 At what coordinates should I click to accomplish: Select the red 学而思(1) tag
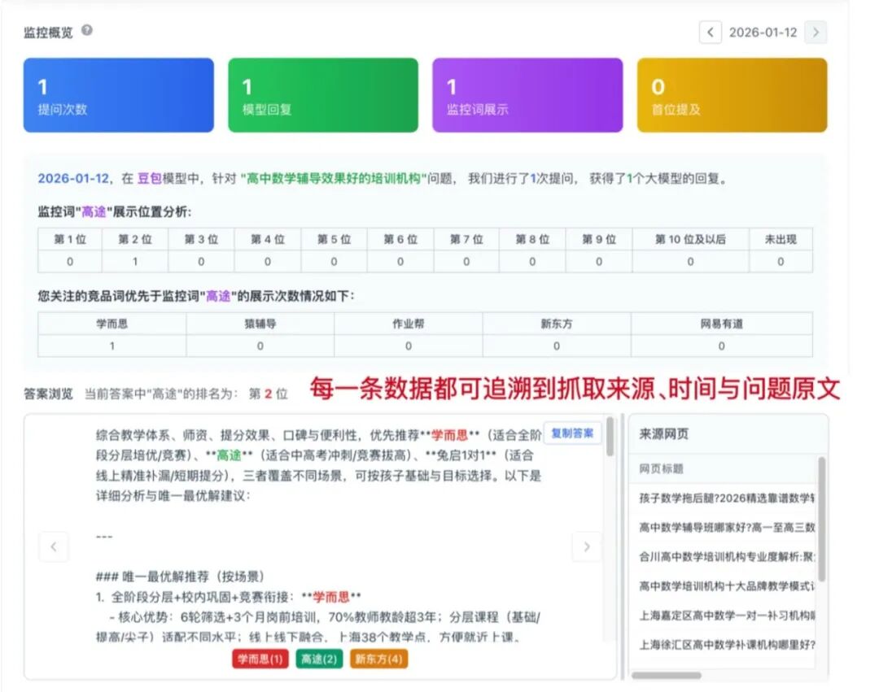coord(260,659)
